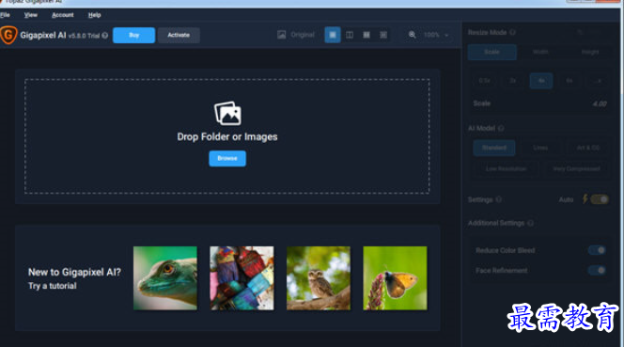The width and height of the screenshot is (624, 347).
Task: Toggle the Face Refinement switch
Action: [597, 270]
